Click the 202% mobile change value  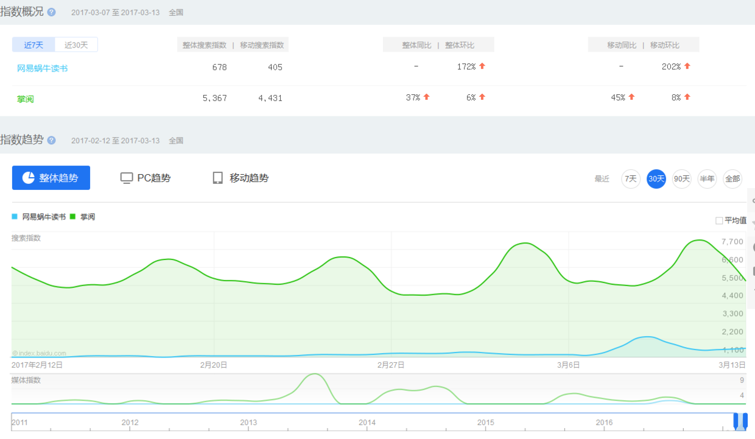[x=671, y=66]
